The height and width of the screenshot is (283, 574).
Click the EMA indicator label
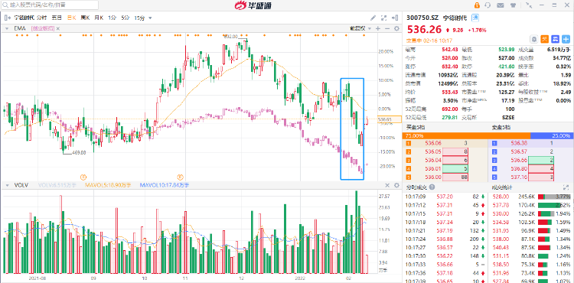click(x=20, y=28)
